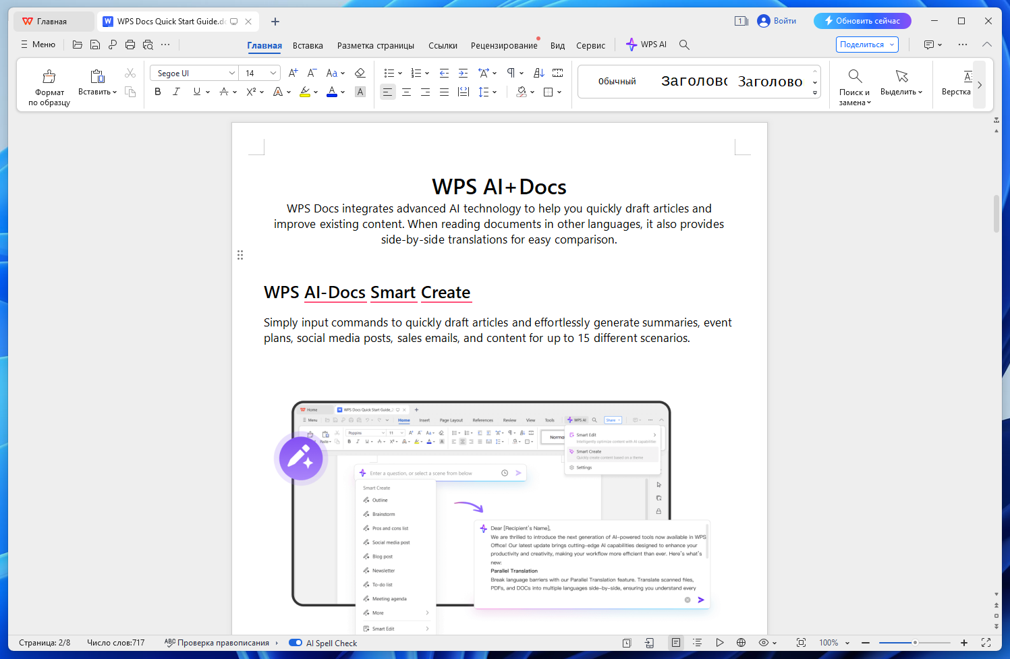Align text to the right

[425, 92]
